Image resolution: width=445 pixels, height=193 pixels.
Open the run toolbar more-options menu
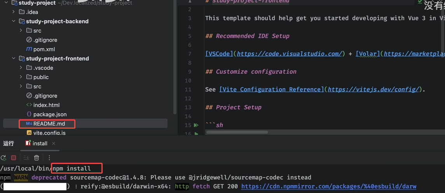[x=49, y=158]
